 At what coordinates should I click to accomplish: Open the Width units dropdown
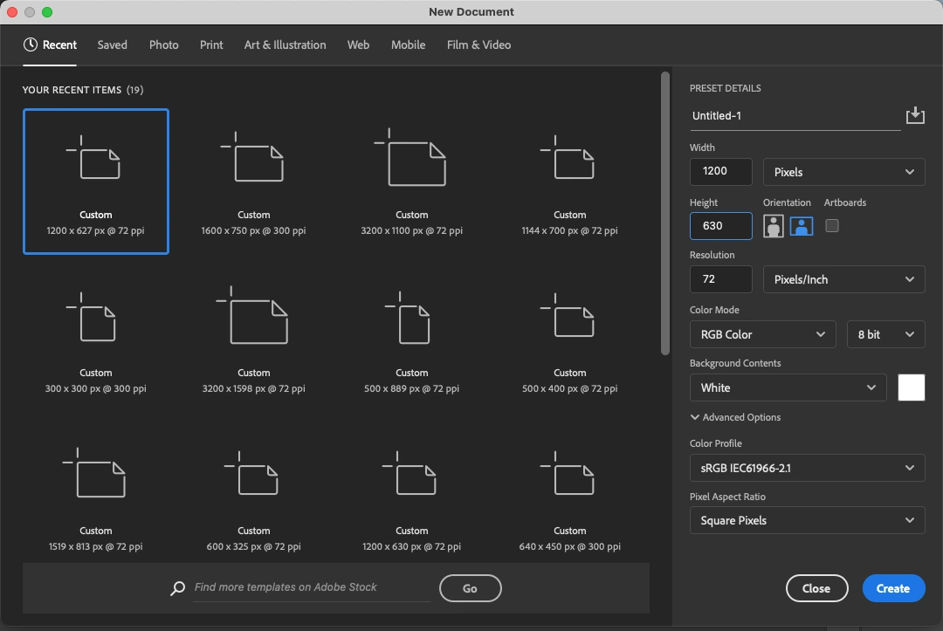pyautogui.click(x=843, y=172)
